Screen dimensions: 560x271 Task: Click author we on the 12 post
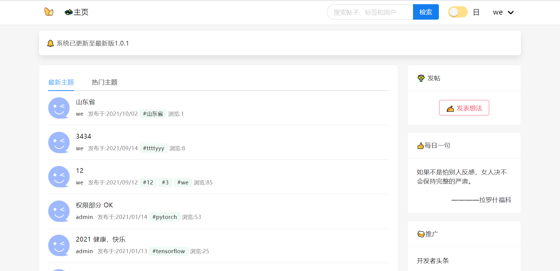pyautogui.click(x=80, y=182)
